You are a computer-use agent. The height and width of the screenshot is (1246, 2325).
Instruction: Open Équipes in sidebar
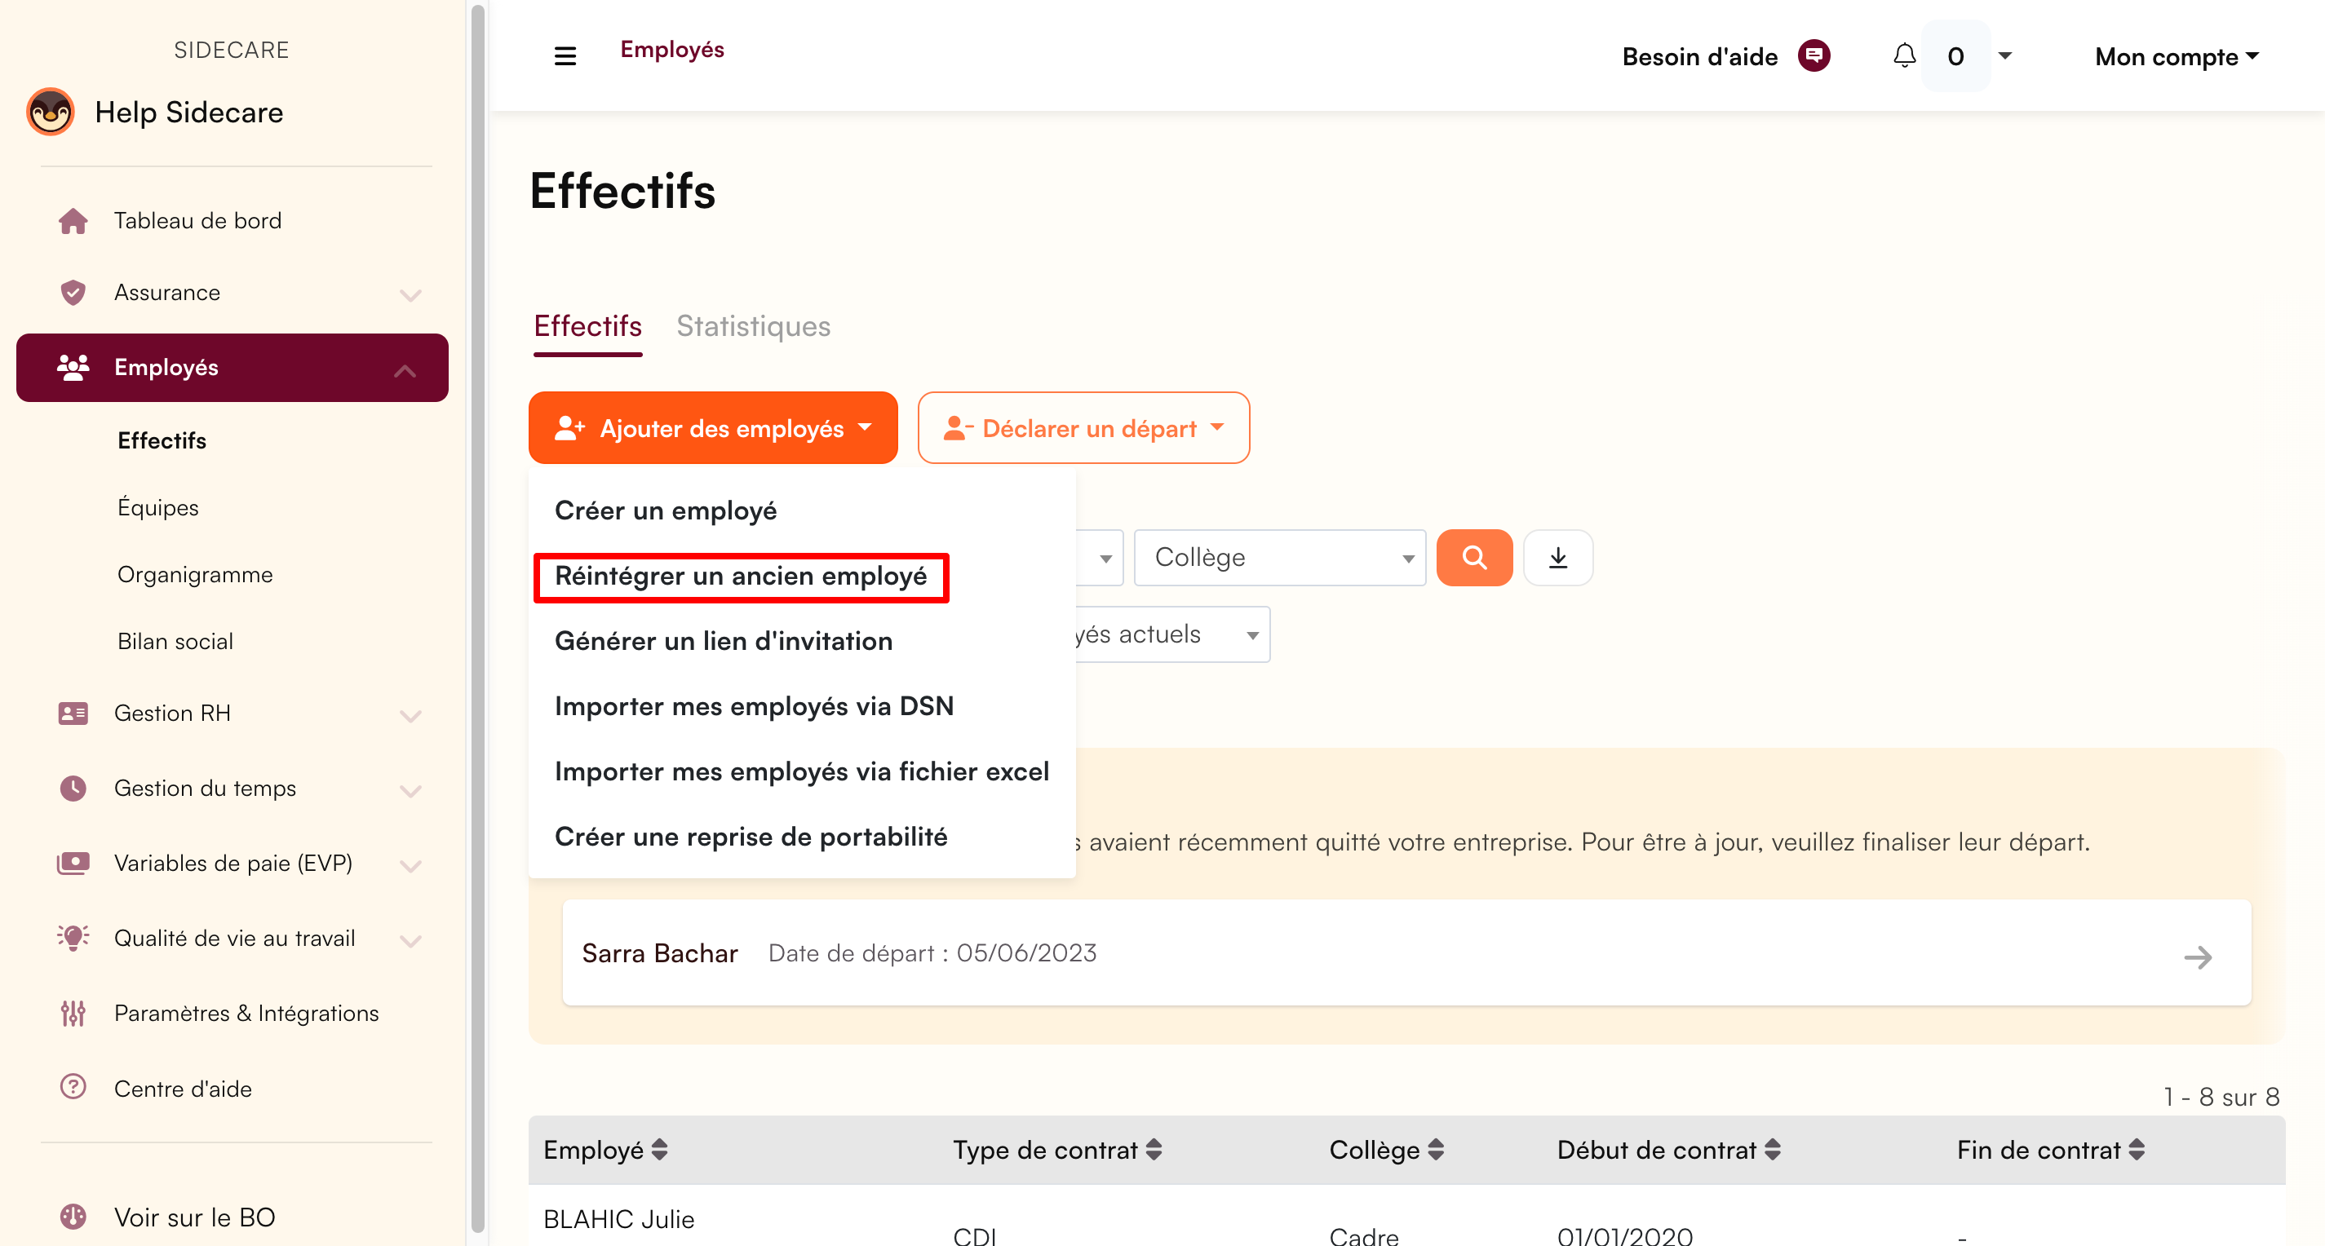tap(158, 507)
